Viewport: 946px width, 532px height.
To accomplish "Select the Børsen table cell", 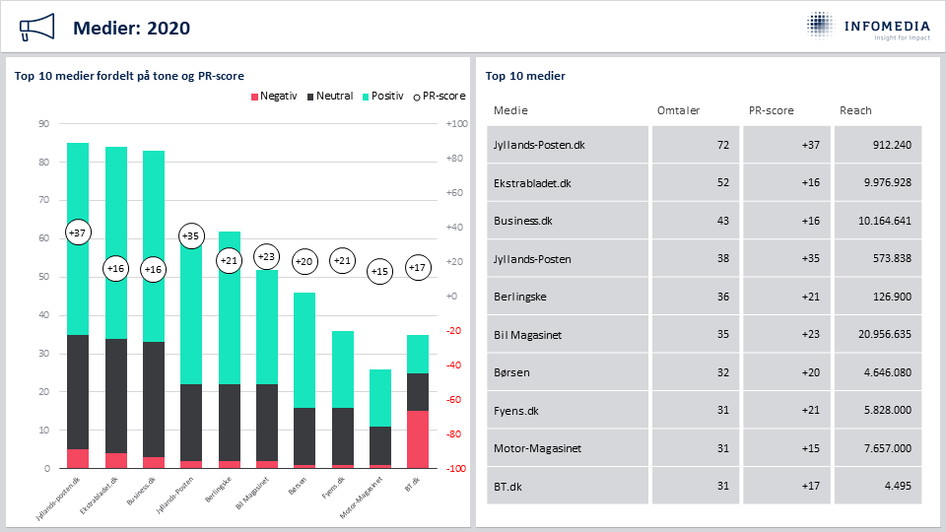I will (568, 372).
